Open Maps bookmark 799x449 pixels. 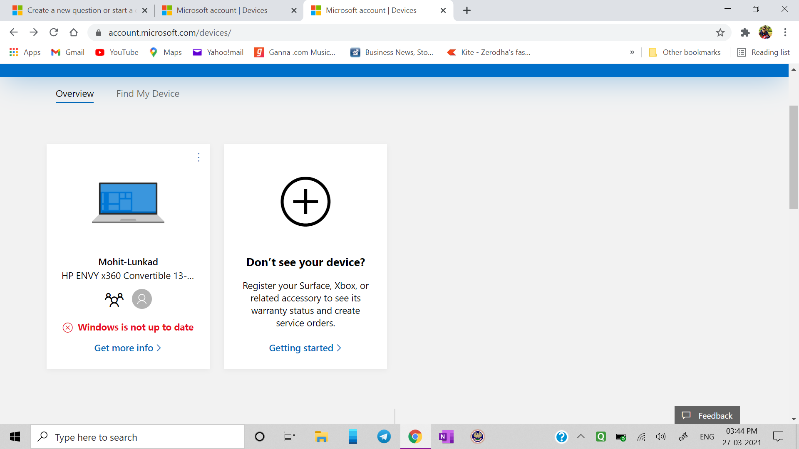pyautogui.click(x=166, y=52)
